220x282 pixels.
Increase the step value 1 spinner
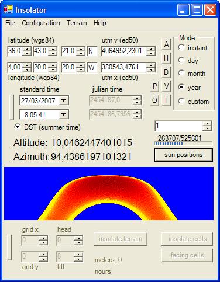[207, 124]
